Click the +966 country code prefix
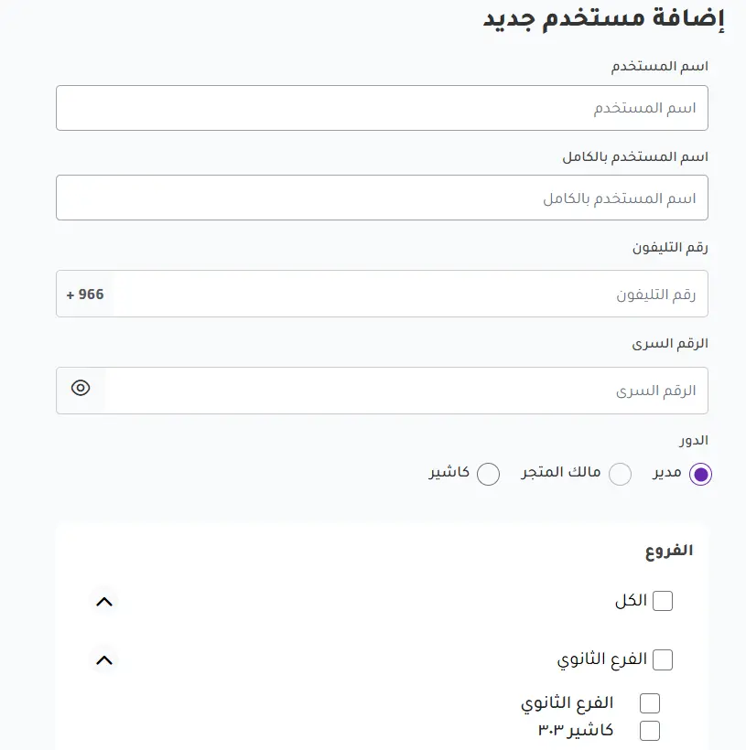The width and height of the screenshot is (746, 750). [x=84, y=295]
